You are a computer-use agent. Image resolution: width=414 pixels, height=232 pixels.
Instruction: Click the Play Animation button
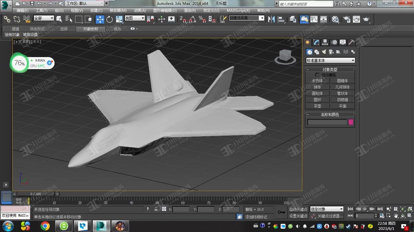pos(365,209)
